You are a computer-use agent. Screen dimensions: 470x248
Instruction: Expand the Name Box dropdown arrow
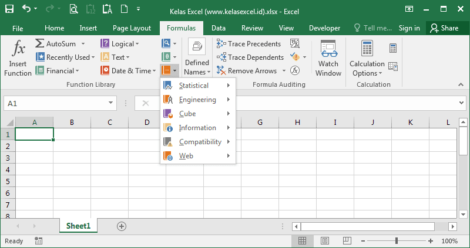coord(110,103)
